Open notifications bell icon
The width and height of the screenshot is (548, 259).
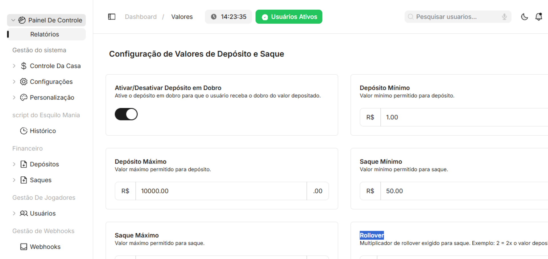pos(539,17)
